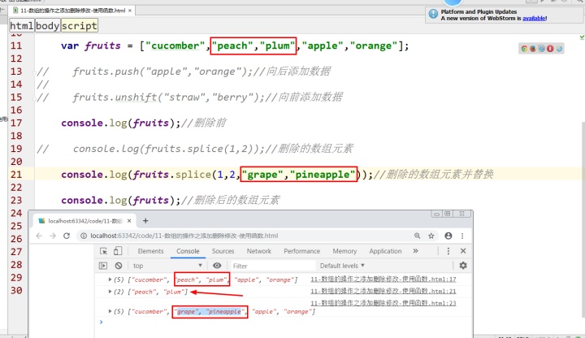Select the WebStorm HTML file editor tab

pos(73,11)
